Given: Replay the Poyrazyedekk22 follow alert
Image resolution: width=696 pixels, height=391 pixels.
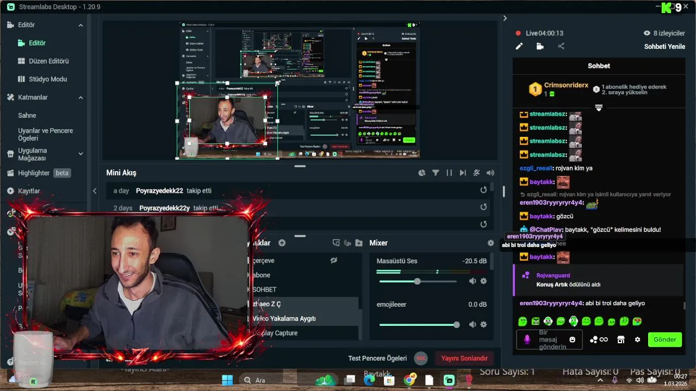Looking at the screenshot, I should [483, 190].
